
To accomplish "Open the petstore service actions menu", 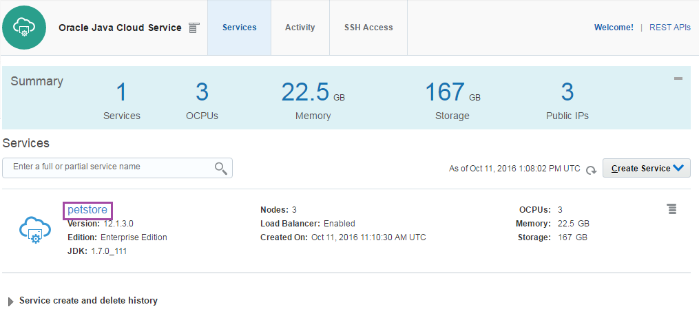I will click(672, 209).
